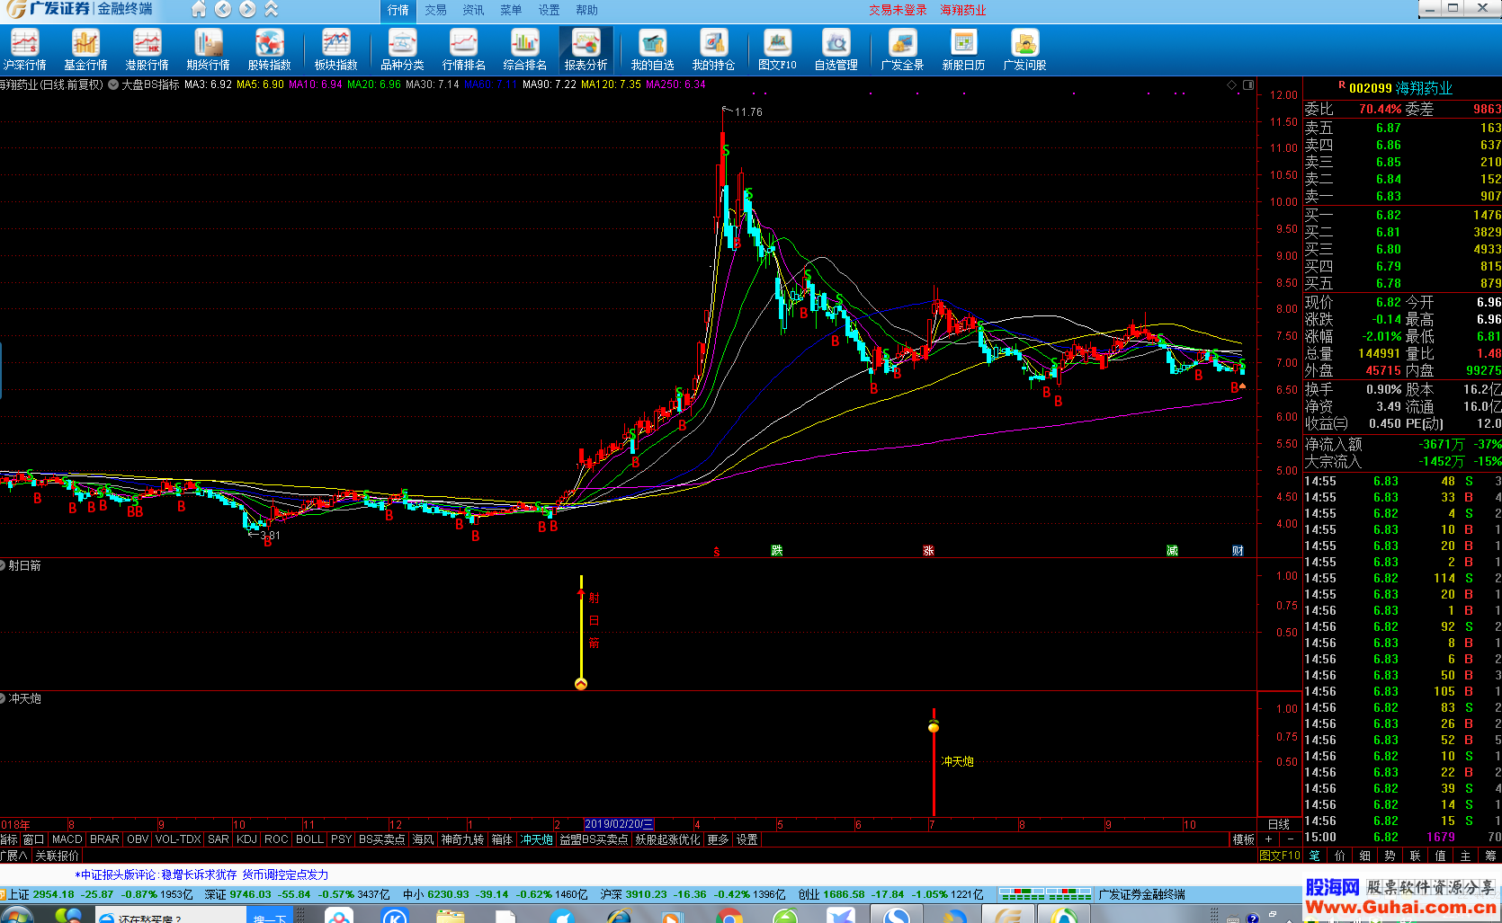Click the 上证 index value in status bar
Image resolution: width=1502 pixels, height=923 pixels.
click(54, 894)
